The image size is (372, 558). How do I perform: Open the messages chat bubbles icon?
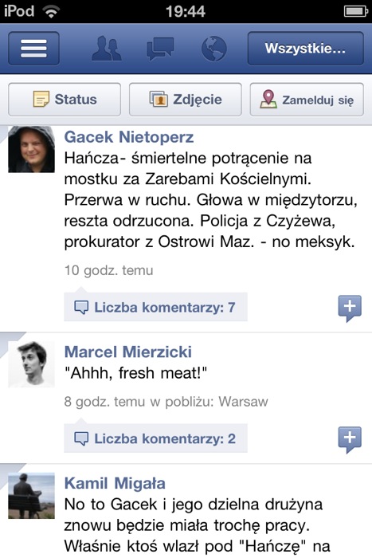click(x=160, y=49)
